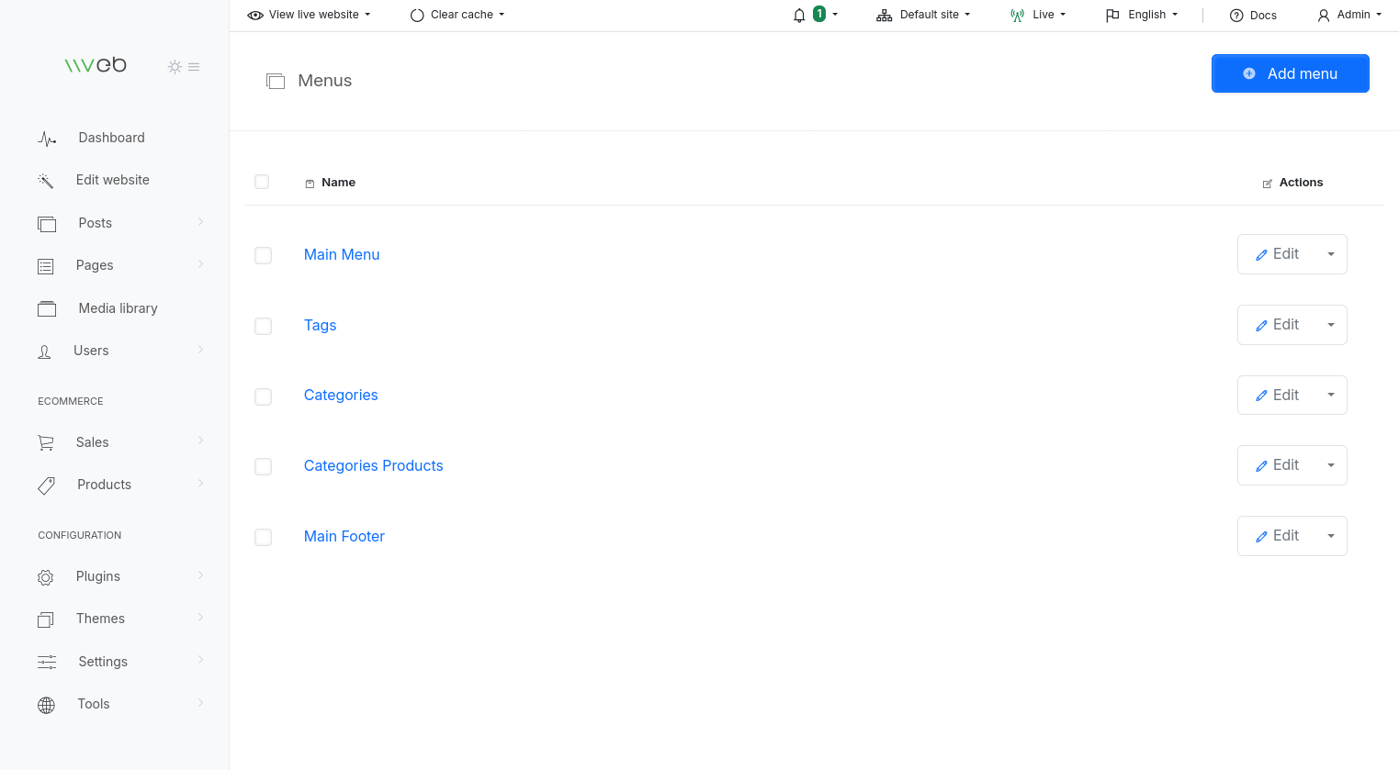Click the Tools globe icon in sidebar
This screenshot has width=1399, height=770.
(x=46, y=705)
